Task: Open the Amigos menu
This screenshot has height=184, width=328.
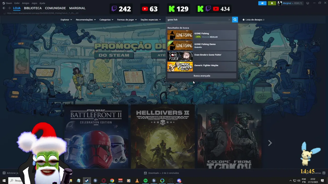Action: click(x=26, y=3)
